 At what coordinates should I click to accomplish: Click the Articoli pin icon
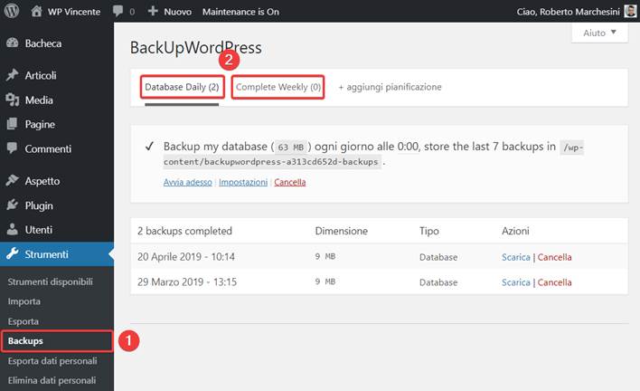pyautogui.click(x=13, y=75)
